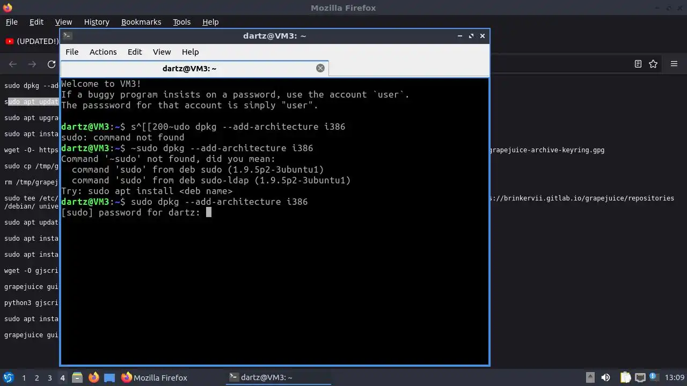The width and height of the screenshot is (687, 386).
Task: Maximize the terminal window
Action: [471, 36]
